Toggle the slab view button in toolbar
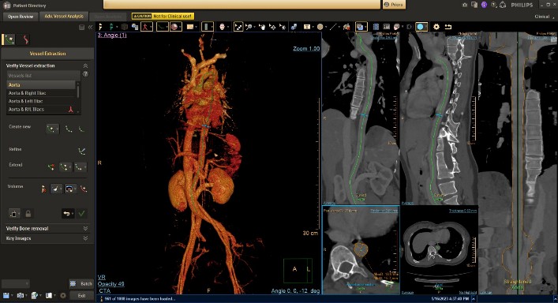558x303 pixels. (x=207, y=27)
